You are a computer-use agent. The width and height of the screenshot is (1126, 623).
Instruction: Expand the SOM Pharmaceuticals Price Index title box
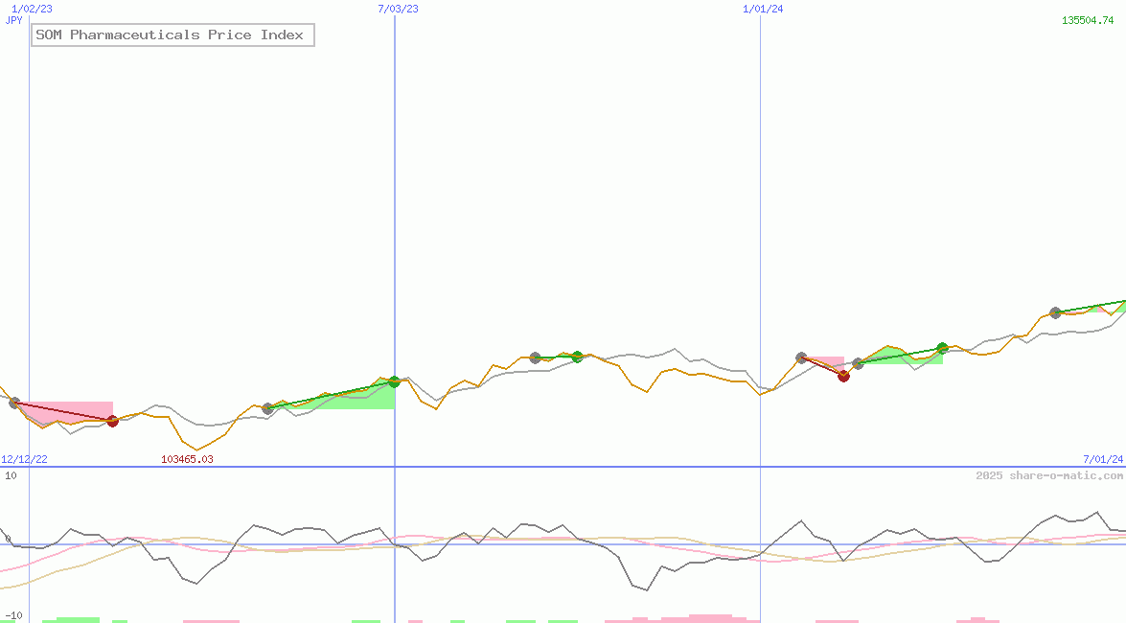pyautogui.click(x=172, y=35)
